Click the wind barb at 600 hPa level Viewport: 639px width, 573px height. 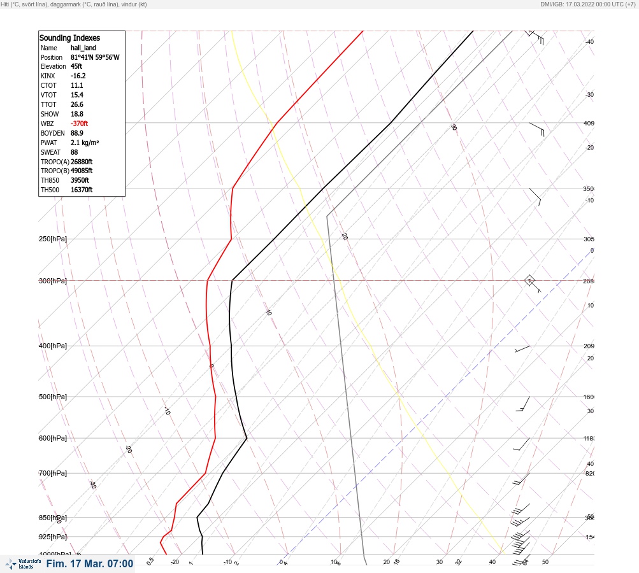(522, 444)
